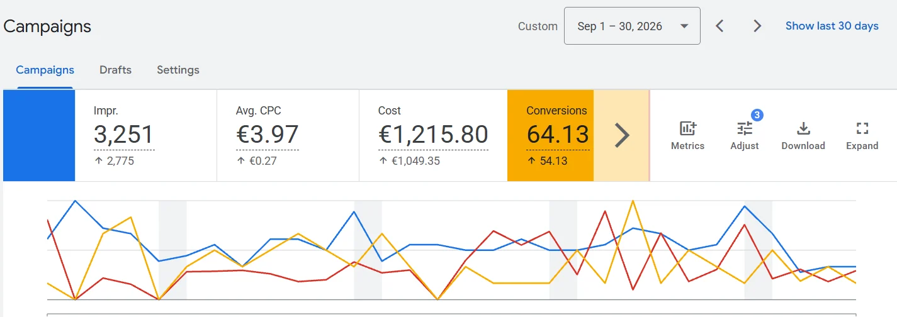Click the Show last 30 days link
897x317 pixels.
832,26
